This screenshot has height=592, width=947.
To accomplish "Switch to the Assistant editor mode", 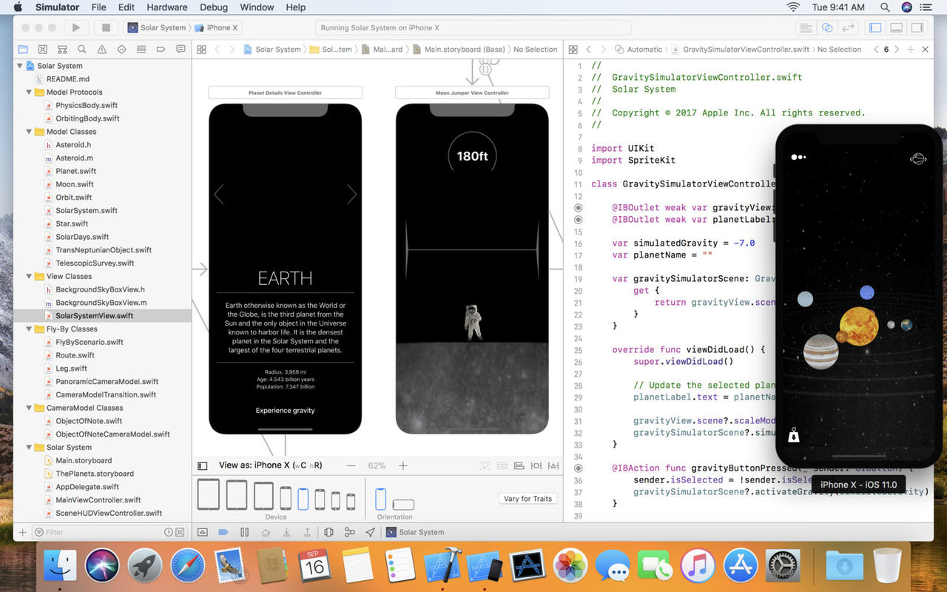I will 827,27.
